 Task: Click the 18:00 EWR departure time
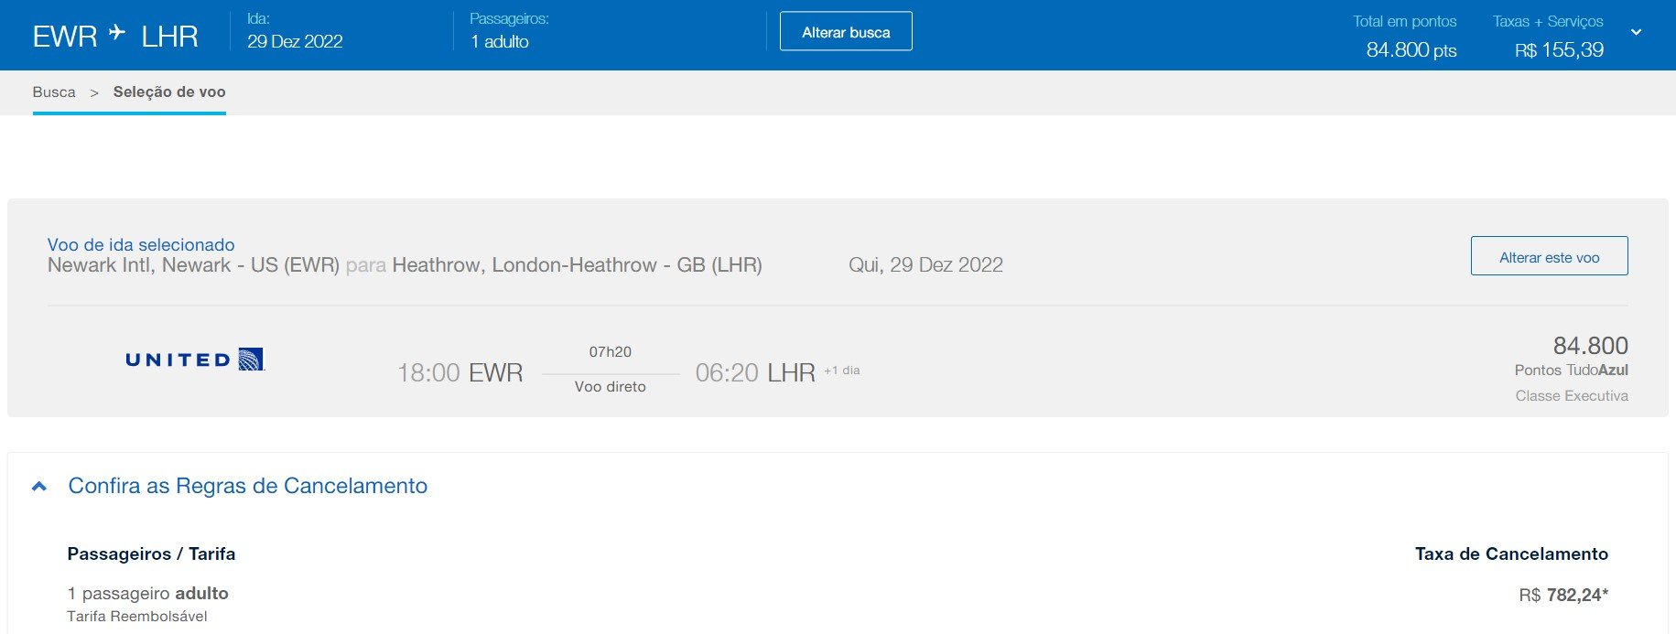coord(460,373)
